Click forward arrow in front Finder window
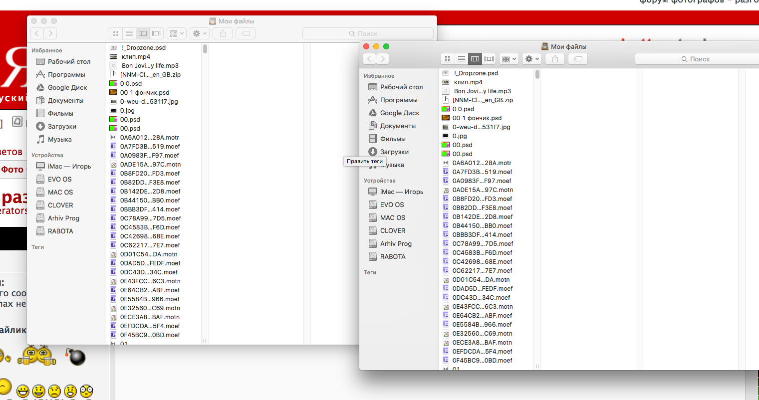Screen dimensions: 759x400 [x=383, y=59]
